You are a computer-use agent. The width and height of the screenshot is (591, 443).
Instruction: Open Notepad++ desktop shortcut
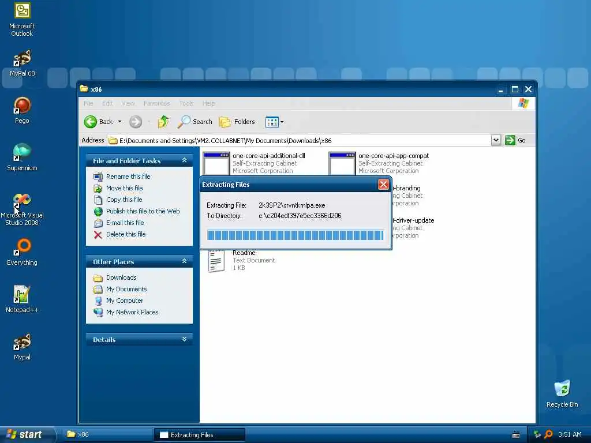point(23,299)
